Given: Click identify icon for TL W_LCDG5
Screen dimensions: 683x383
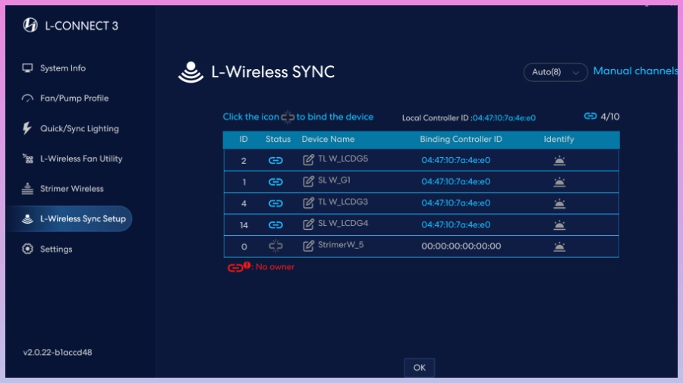Looking at the screenshot, I should (x=559, y=161).
